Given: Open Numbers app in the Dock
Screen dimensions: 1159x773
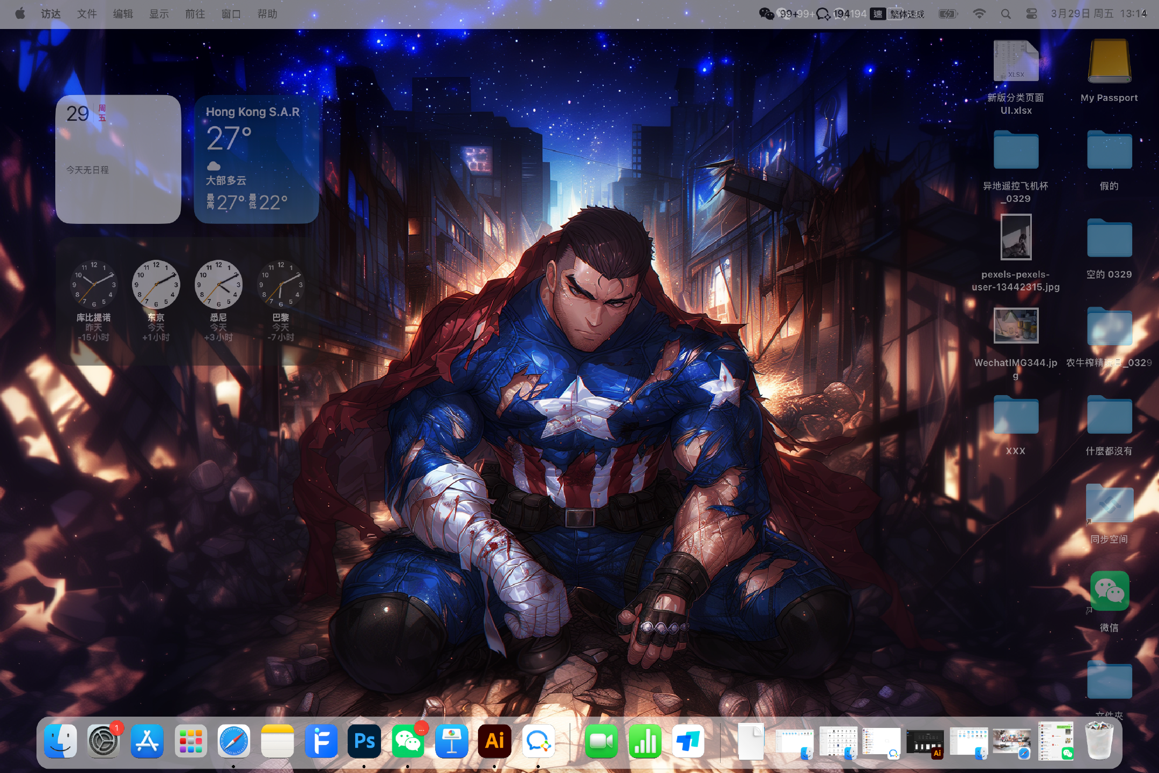Looking at the screenshot, I should point(644,741).
